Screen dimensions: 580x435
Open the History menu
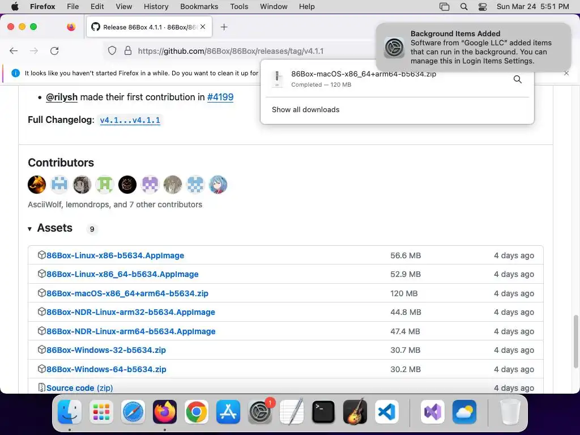click(156, 7)
